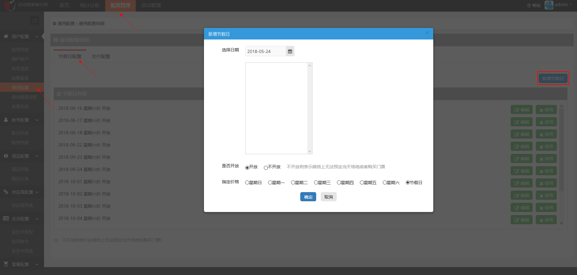Choose 星期四 as the price option
The height and width of the screenshot is (275, 577).
pyautogui.click(x=339, y=183)
